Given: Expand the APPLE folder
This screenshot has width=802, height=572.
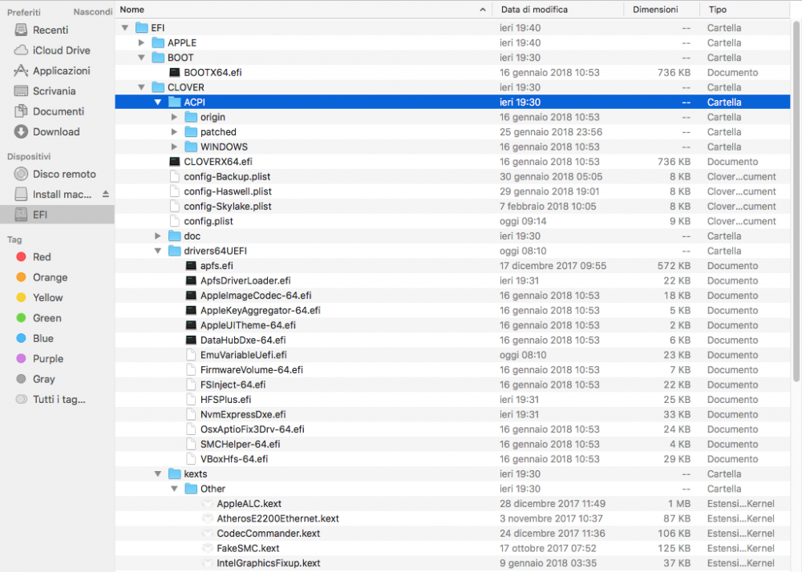Looking at the screenshot, I should [x=142, y=43].
